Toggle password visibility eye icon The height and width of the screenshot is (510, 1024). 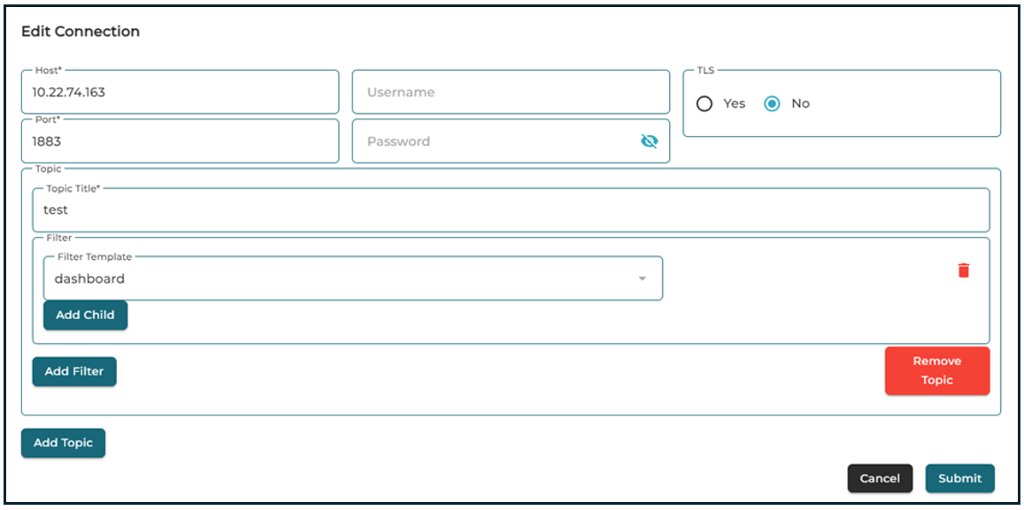pos(650,141)
